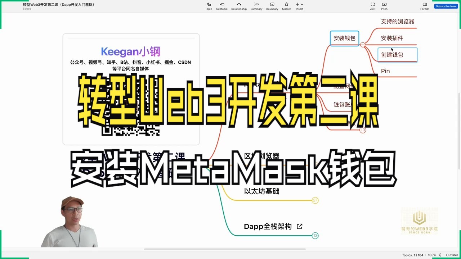
Task: Start Pitch presentation mode
Action: pyautogui.click(x=384, y=6)
